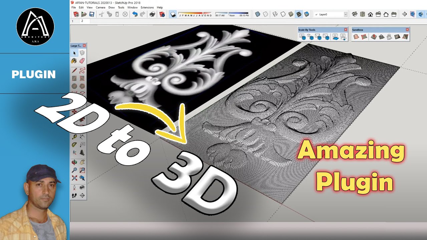
Task: Switch to Shaded face style
Action: tap(291, 14)
